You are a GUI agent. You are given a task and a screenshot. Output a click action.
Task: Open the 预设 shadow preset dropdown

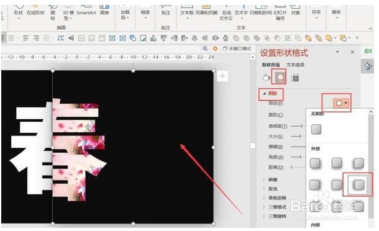point(341,103)
